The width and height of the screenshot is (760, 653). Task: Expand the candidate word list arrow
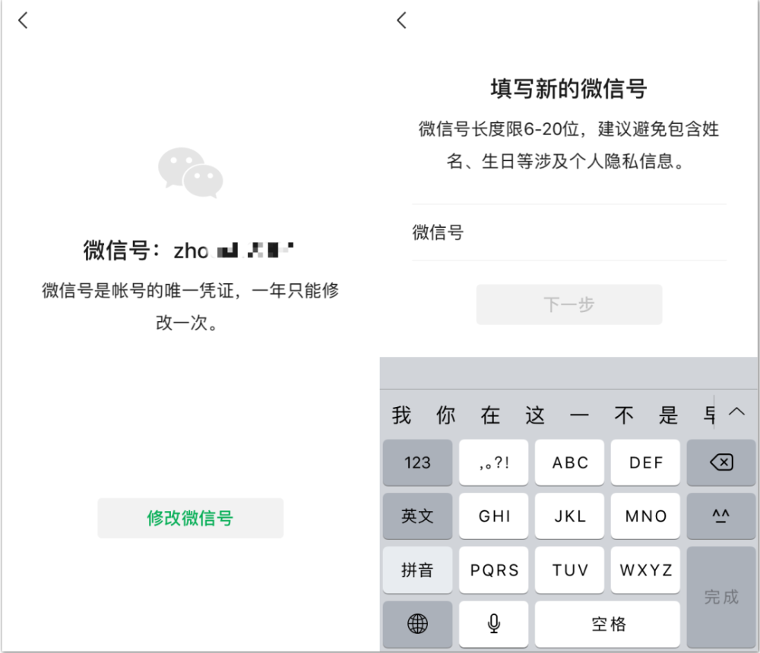click(x=736, y=412)
